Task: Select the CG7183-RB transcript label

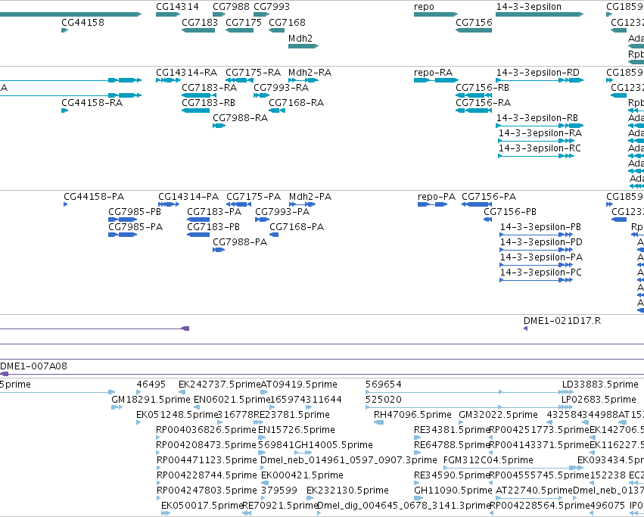Action: tap(208, 103)
